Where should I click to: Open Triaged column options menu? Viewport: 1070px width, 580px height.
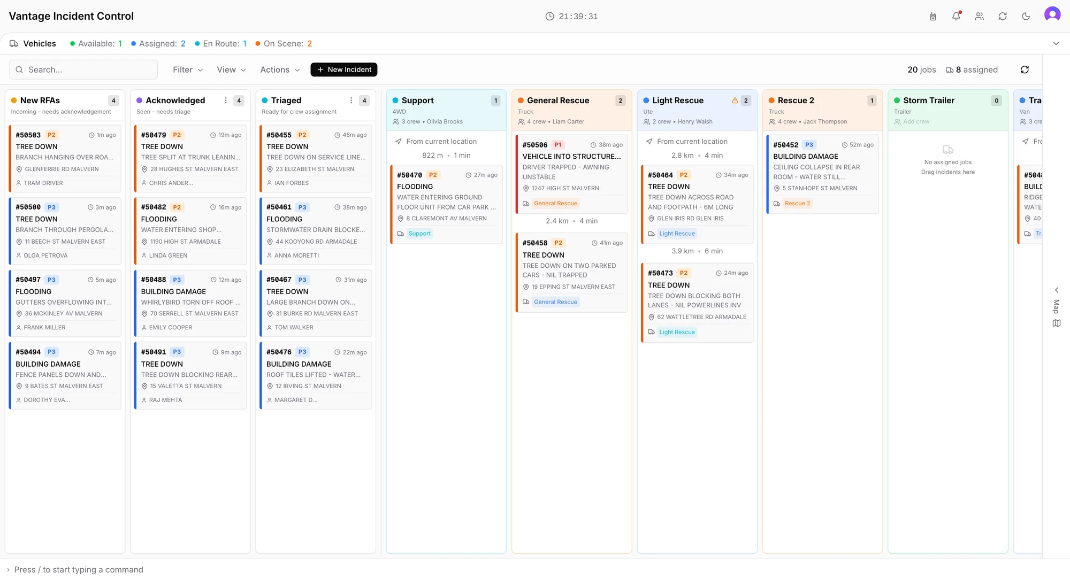point(351,100)
